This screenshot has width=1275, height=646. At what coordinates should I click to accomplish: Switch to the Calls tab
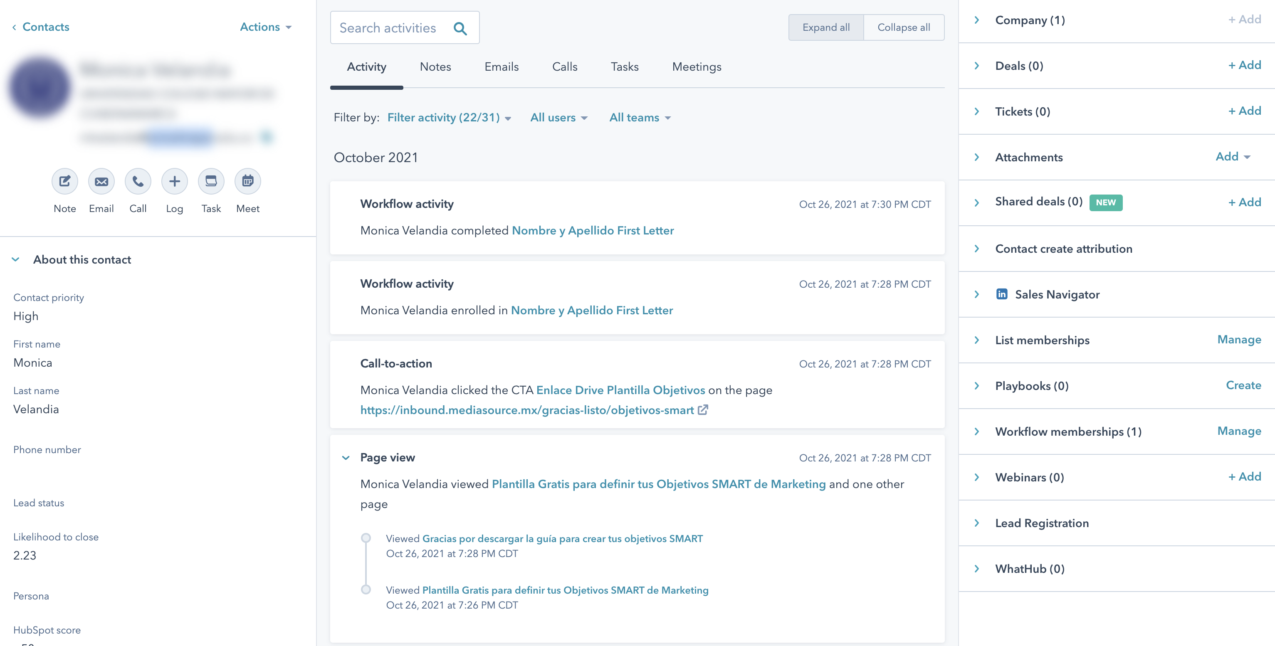pyautogui.click(x=565, y=67)
